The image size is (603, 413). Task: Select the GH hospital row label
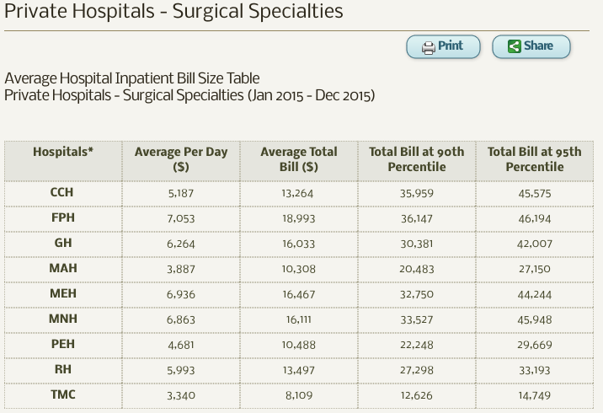[x=62, y=243]
